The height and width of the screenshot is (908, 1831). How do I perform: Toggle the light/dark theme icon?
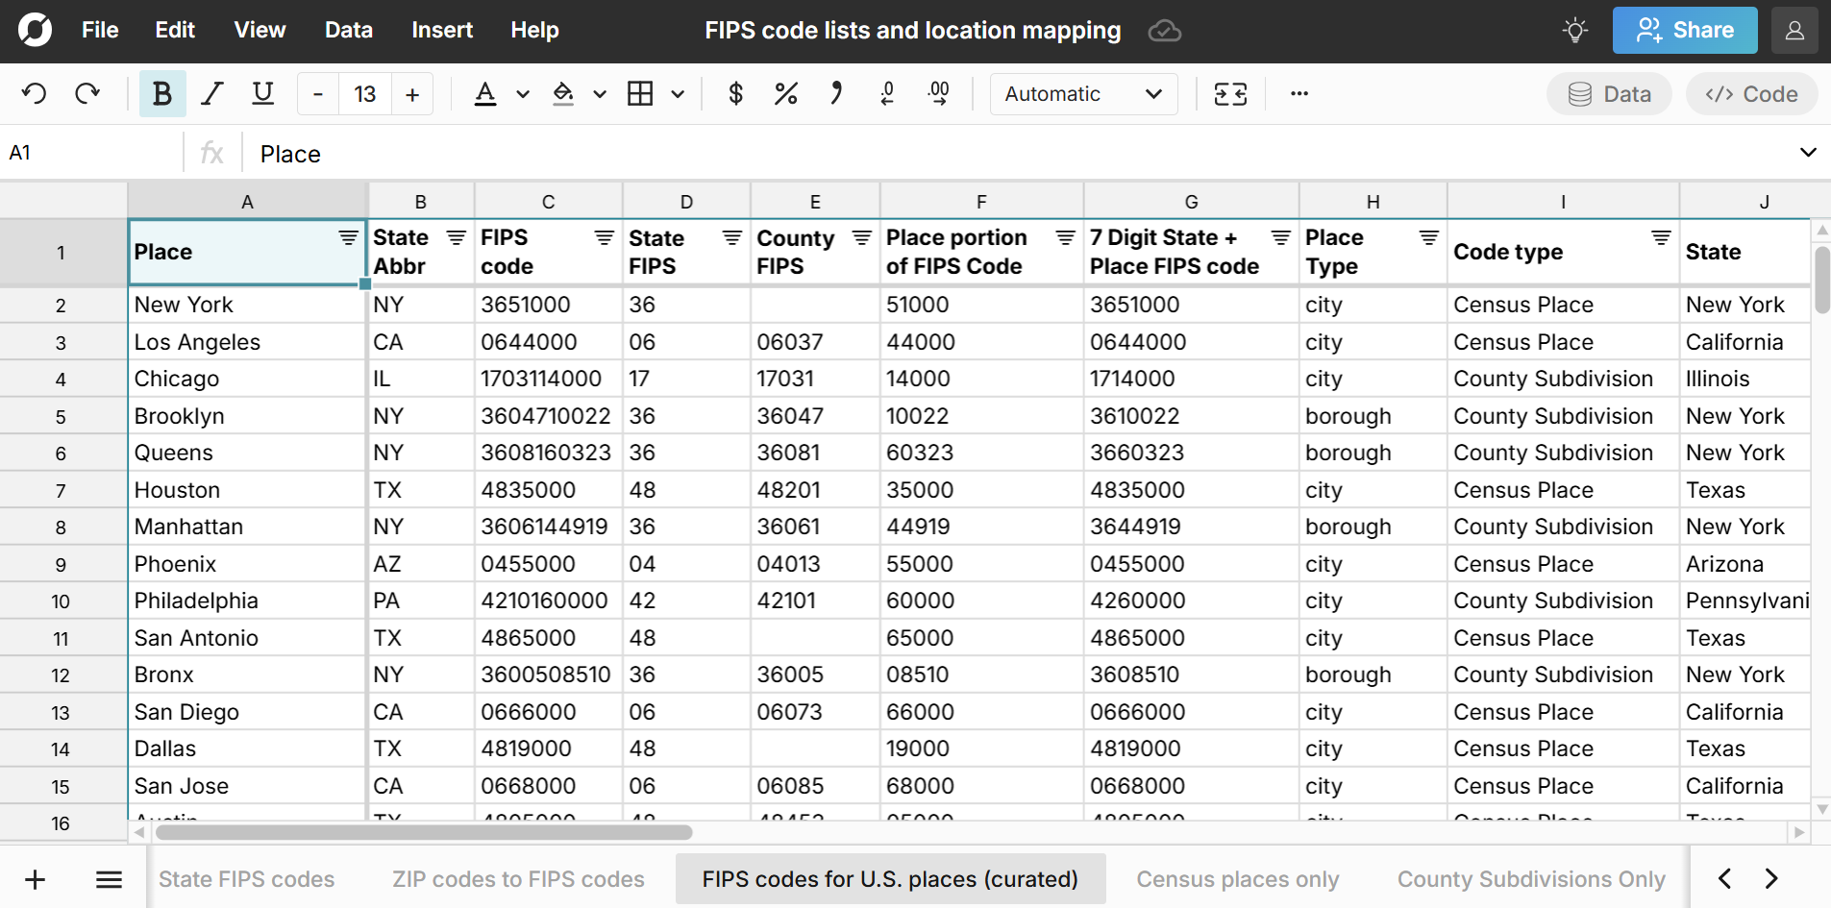coord(1574,31)
